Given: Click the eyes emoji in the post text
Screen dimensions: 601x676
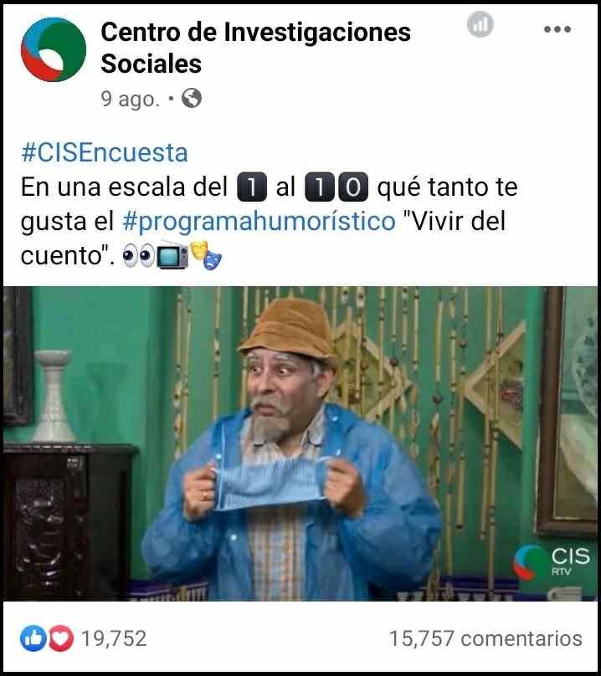Looking at the screenshot, I should click(x=138, y=256).
